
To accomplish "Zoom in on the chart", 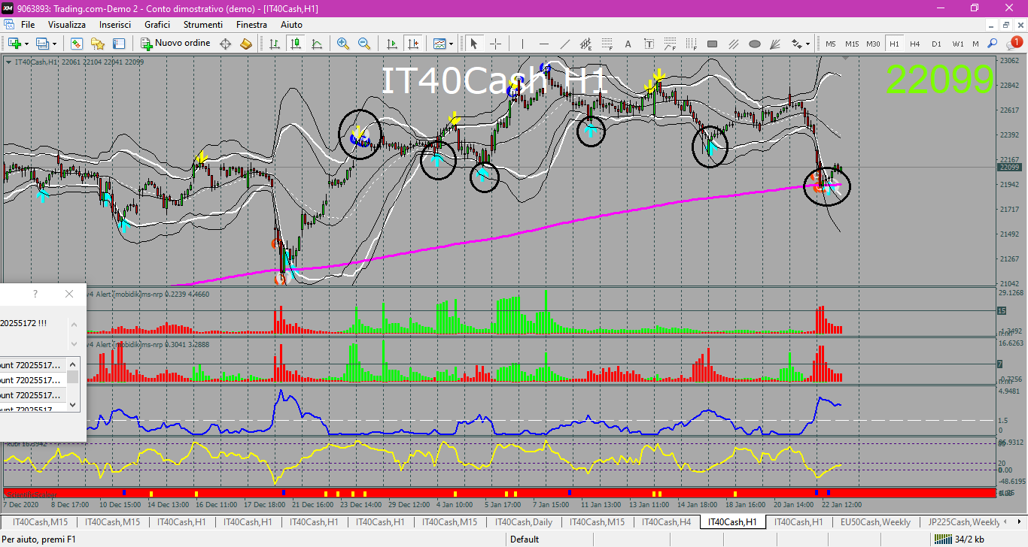I will coord(343,44).
